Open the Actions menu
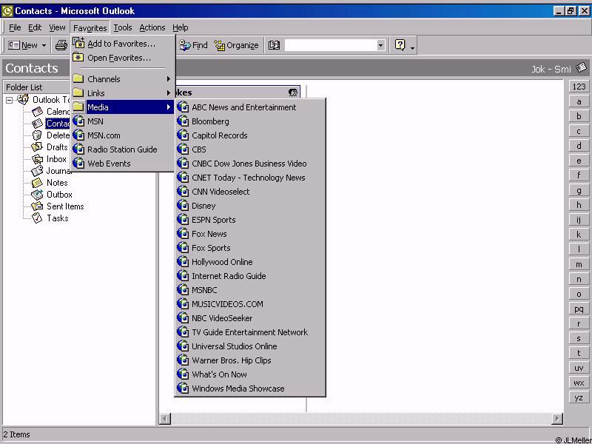The width and height of the screenshot is (592, 444). [x=152, y=27]
